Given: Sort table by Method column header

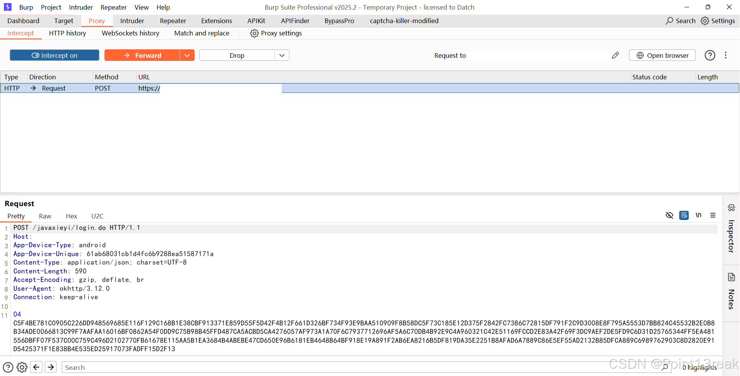Looking at the screenshot, I should [114, 77].
